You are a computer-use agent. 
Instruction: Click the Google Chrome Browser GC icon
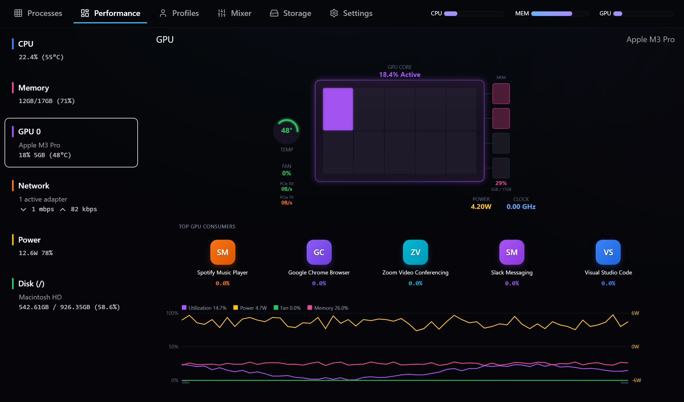coord(319,252)
